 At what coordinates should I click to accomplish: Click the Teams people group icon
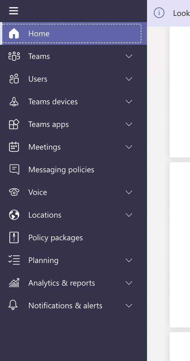pos(14,56)
